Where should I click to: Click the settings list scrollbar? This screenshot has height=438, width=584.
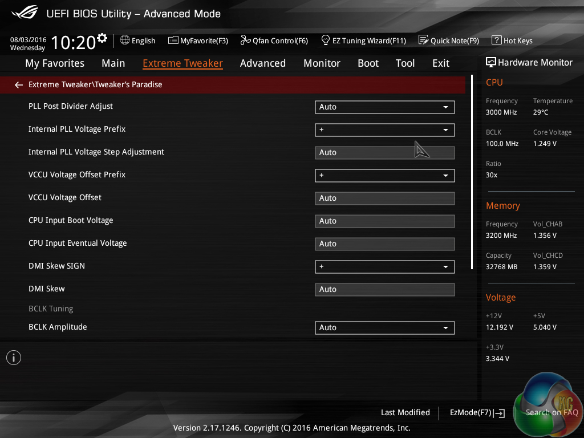tap(472, 172)
